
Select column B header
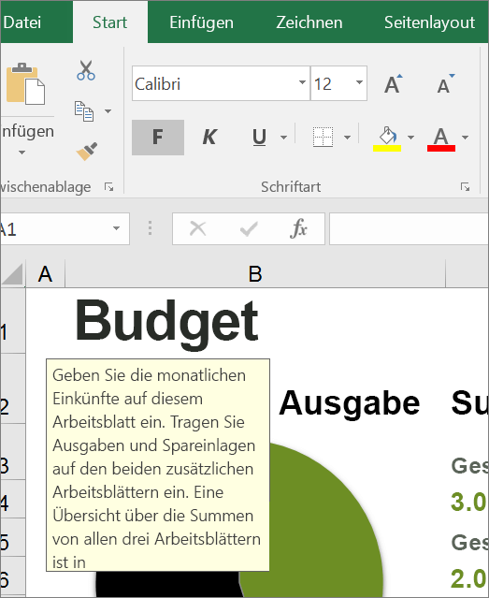tap(255, 274)
